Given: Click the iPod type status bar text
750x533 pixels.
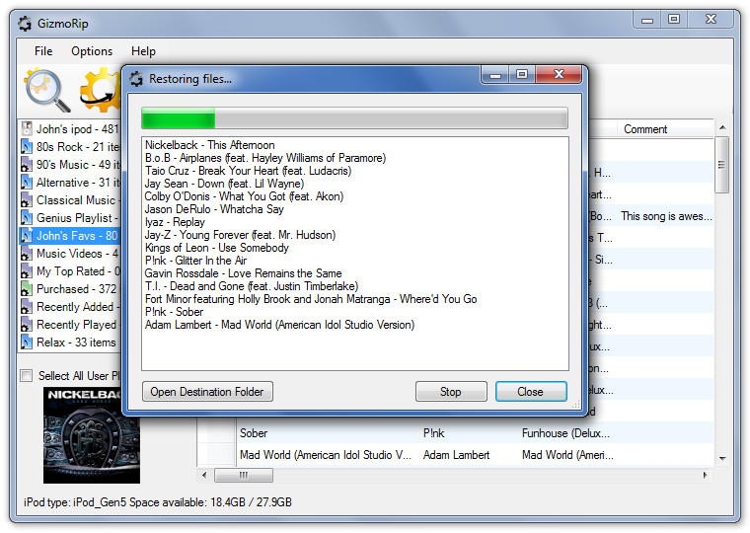Looking at the screenshot, I should pos(158,501).
